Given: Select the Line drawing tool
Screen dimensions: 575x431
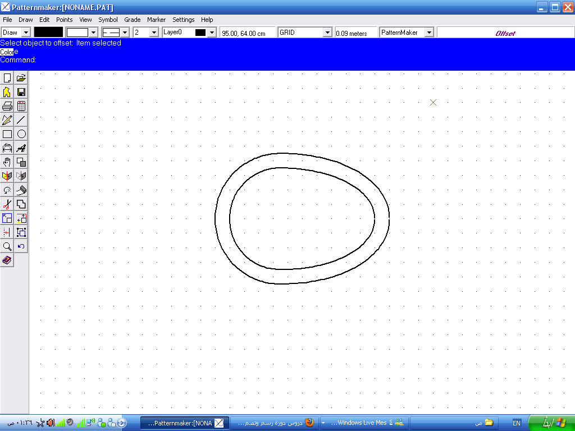Looking at the screenshot, I should (x=21, y=120).
